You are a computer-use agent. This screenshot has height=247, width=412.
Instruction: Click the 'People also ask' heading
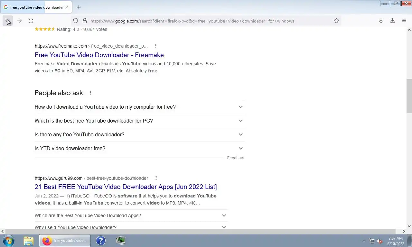click(x=59, y=93)
